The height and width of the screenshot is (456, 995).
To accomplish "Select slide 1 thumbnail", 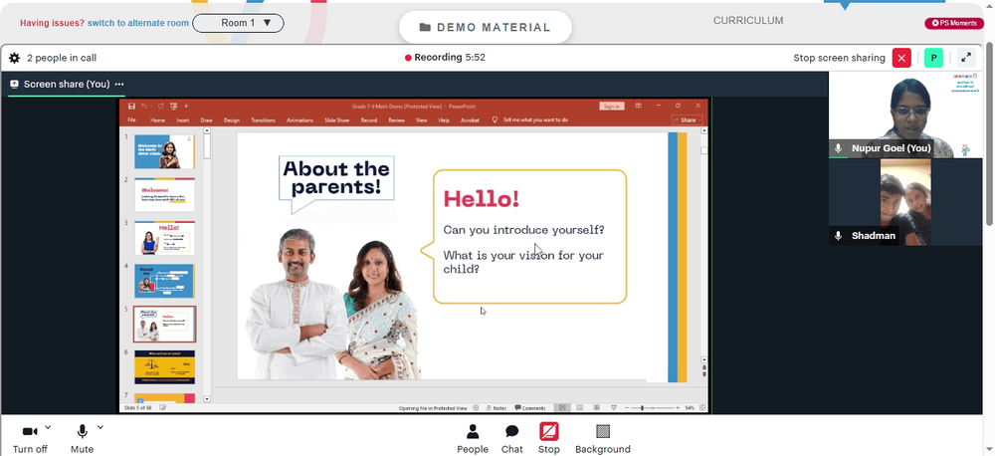I will 164,151.
